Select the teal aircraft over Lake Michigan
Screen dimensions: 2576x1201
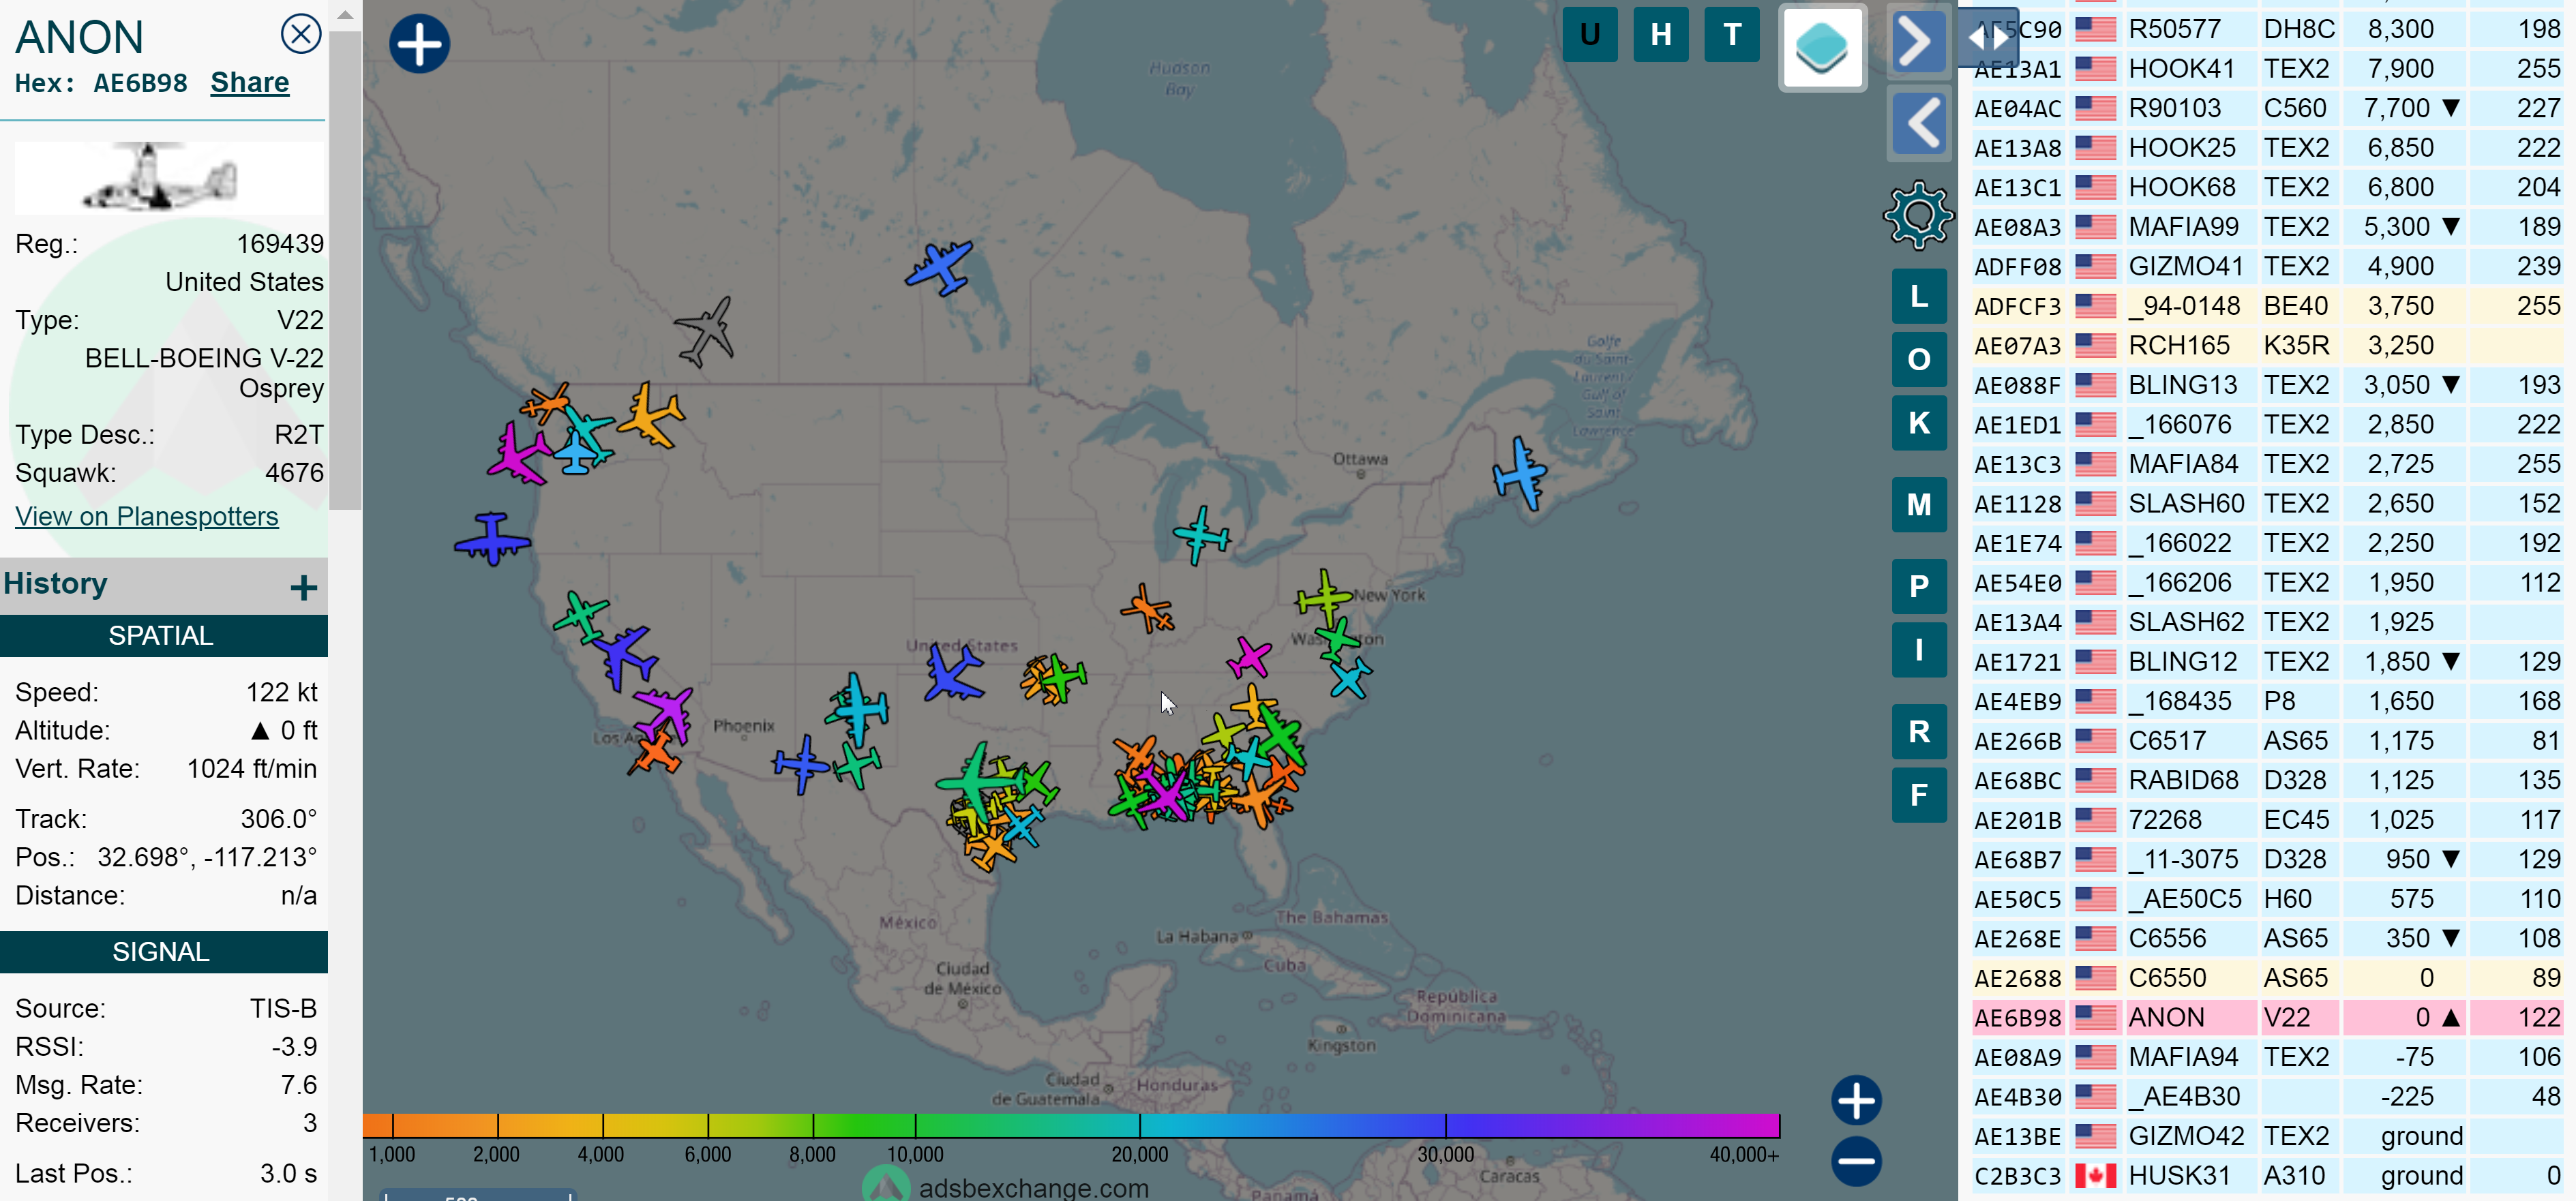tap(1201, 536)
